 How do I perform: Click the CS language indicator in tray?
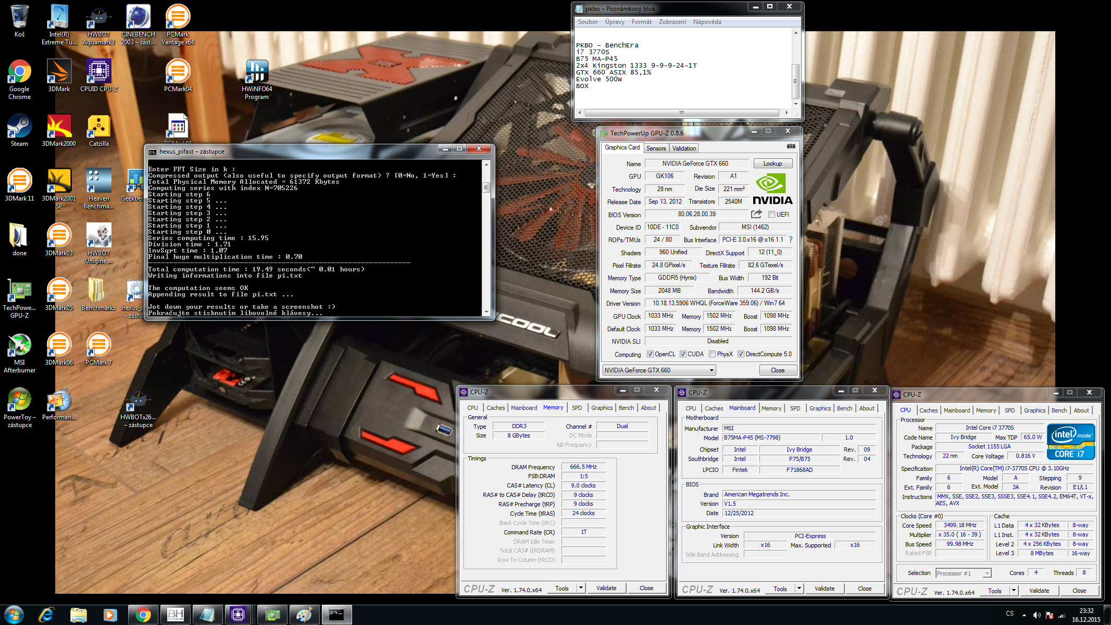[x=1009, y=614]
